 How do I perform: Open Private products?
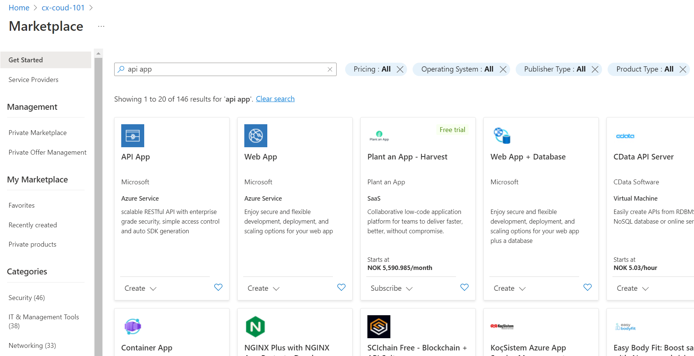tap(32, 244)
